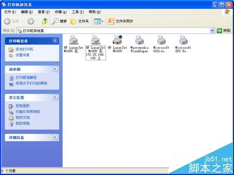Select the Macromedia FlashPaper printer icon
Image resolution: width=234 pixels, height=175 pixels.
pyautogui.click(x=139, y=40)
